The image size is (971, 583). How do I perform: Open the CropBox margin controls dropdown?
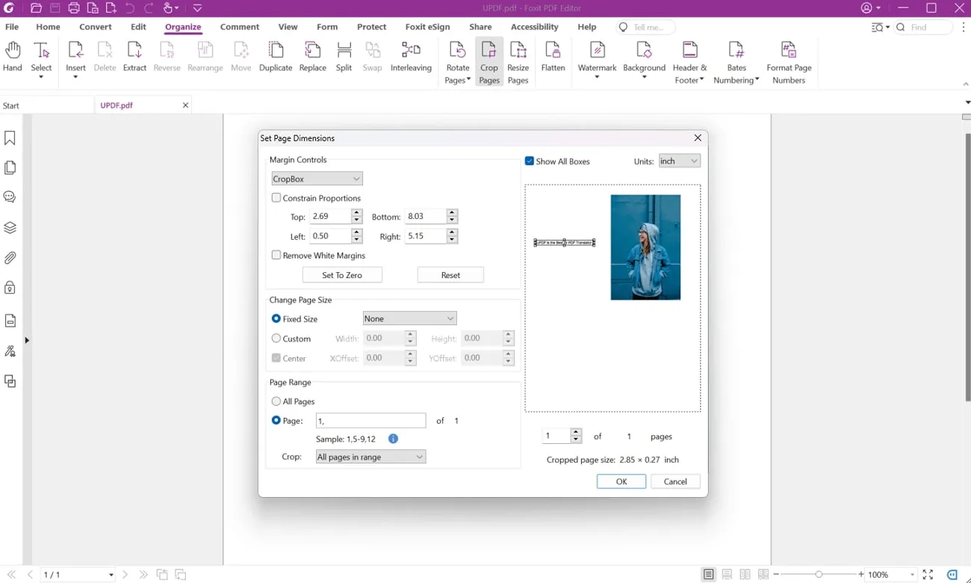tap(317, 178)
